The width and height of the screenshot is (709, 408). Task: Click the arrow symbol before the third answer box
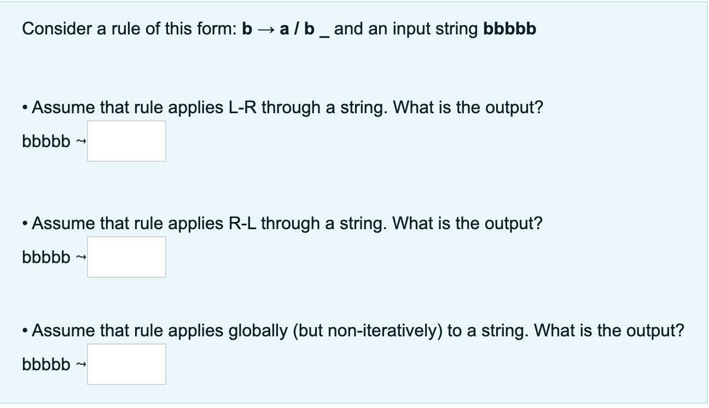[82, 365]
